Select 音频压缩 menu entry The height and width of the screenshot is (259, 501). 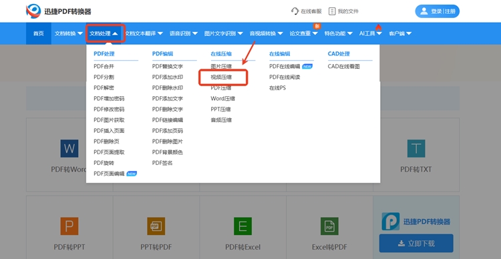point(221,120)
